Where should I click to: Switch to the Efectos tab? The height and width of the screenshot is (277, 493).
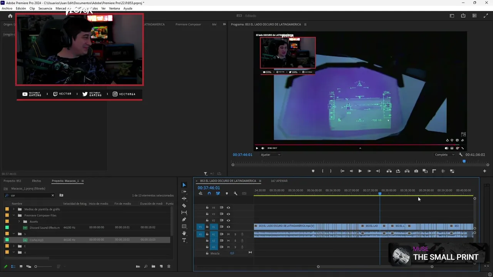point(37,181)
